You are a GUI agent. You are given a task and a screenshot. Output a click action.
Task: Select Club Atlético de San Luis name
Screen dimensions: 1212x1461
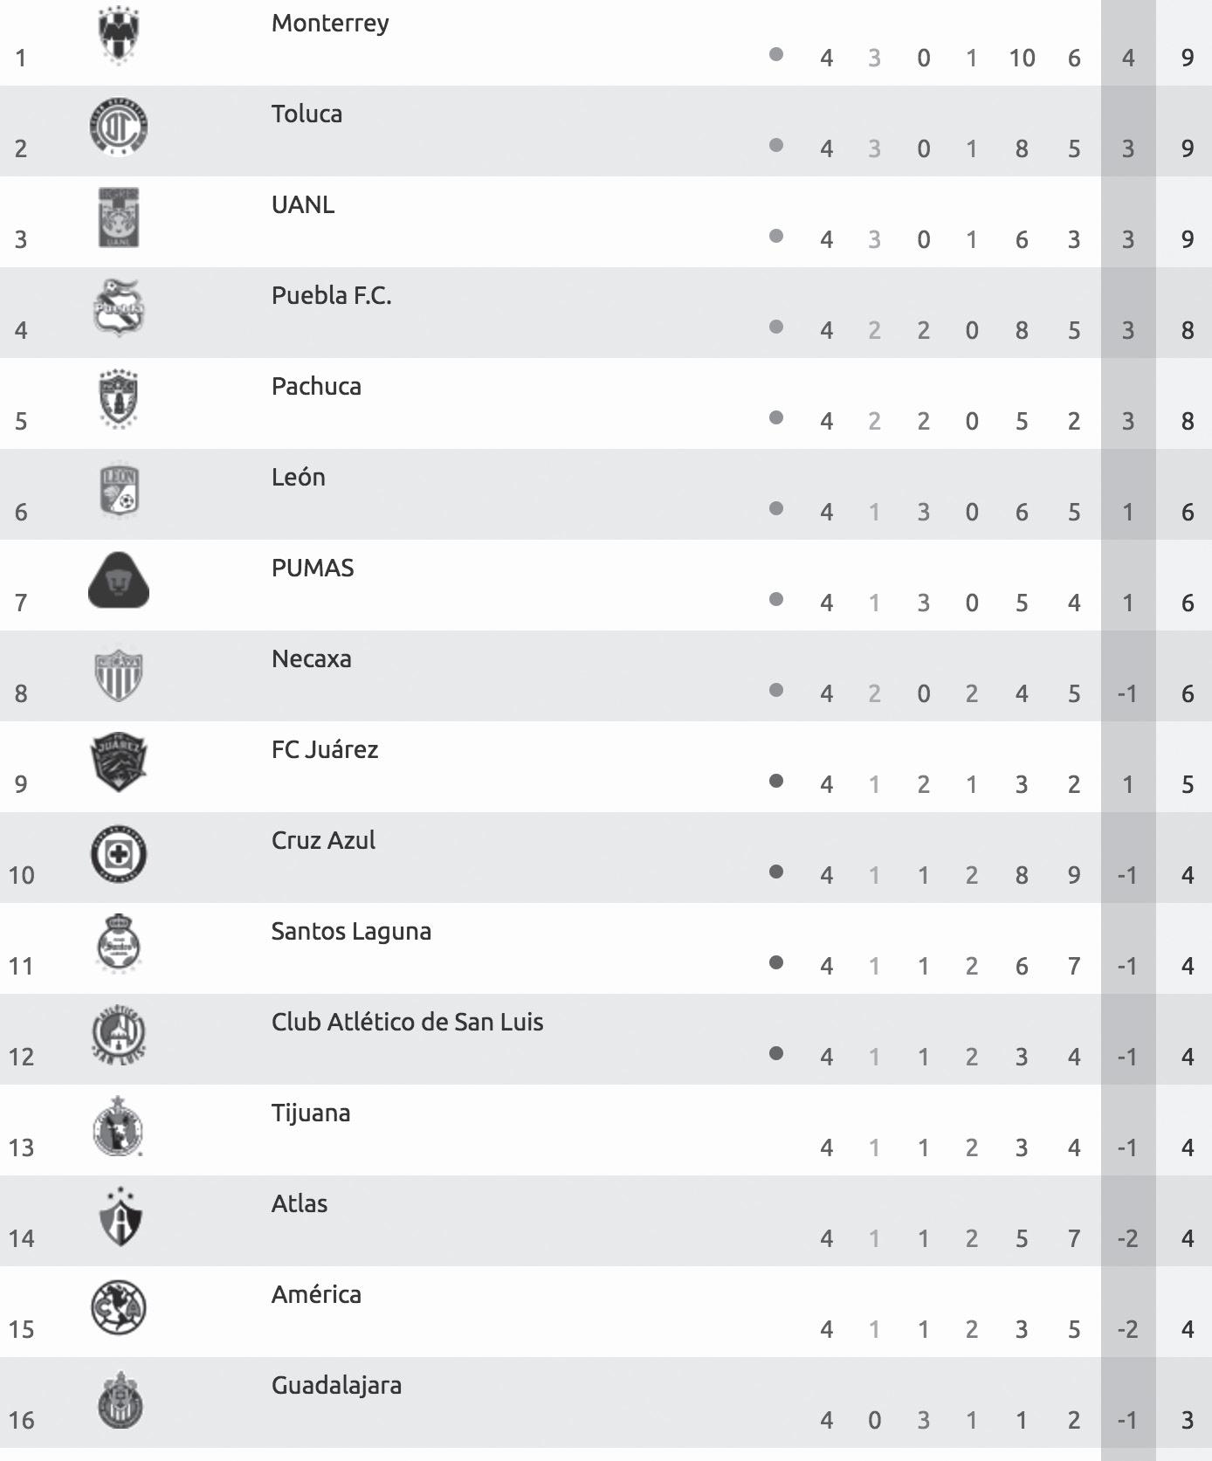(407, 1022)
